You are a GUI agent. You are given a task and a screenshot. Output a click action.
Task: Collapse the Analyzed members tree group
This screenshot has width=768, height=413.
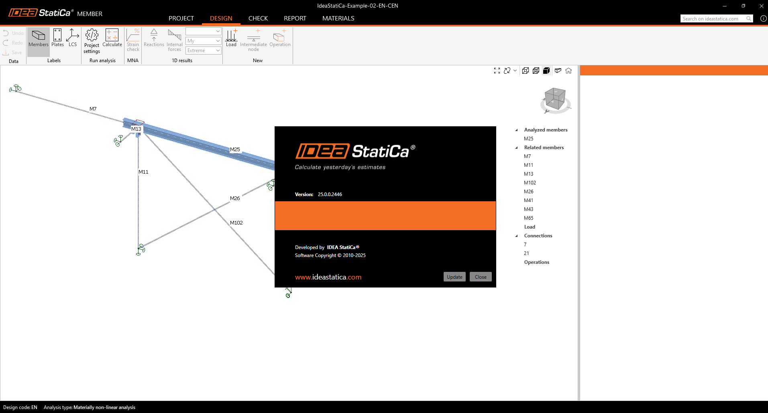pos(516,130)
